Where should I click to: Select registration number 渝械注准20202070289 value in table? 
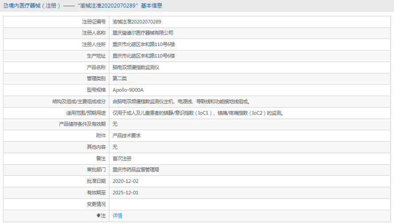(x=137, y=22)
